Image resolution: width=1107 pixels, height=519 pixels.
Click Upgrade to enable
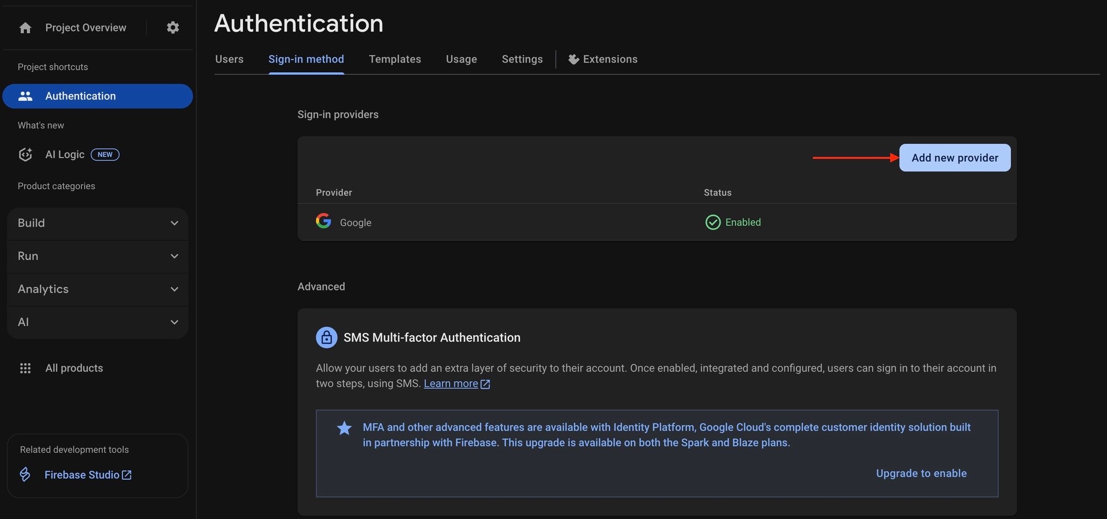922,474
